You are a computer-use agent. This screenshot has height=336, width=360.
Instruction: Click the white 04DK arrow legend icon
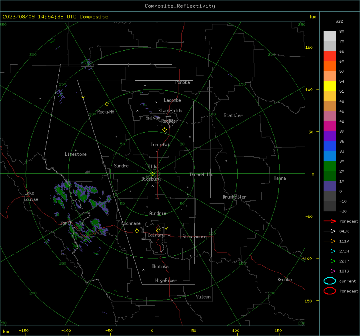click(x=330, y=231)
